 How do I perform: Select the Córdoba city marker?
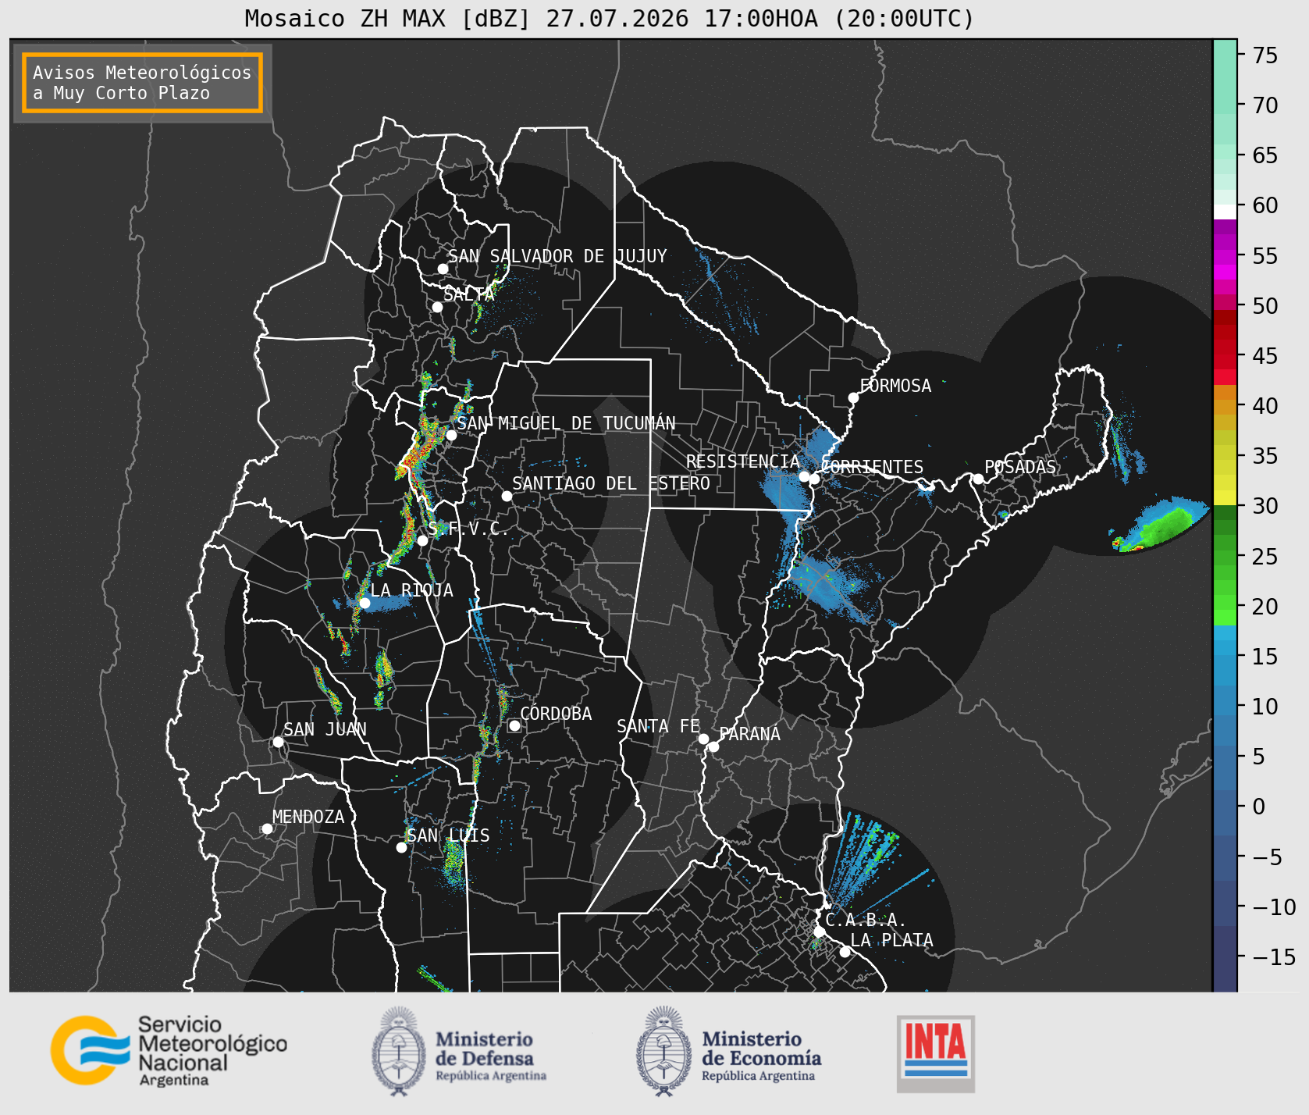[514, 725]
